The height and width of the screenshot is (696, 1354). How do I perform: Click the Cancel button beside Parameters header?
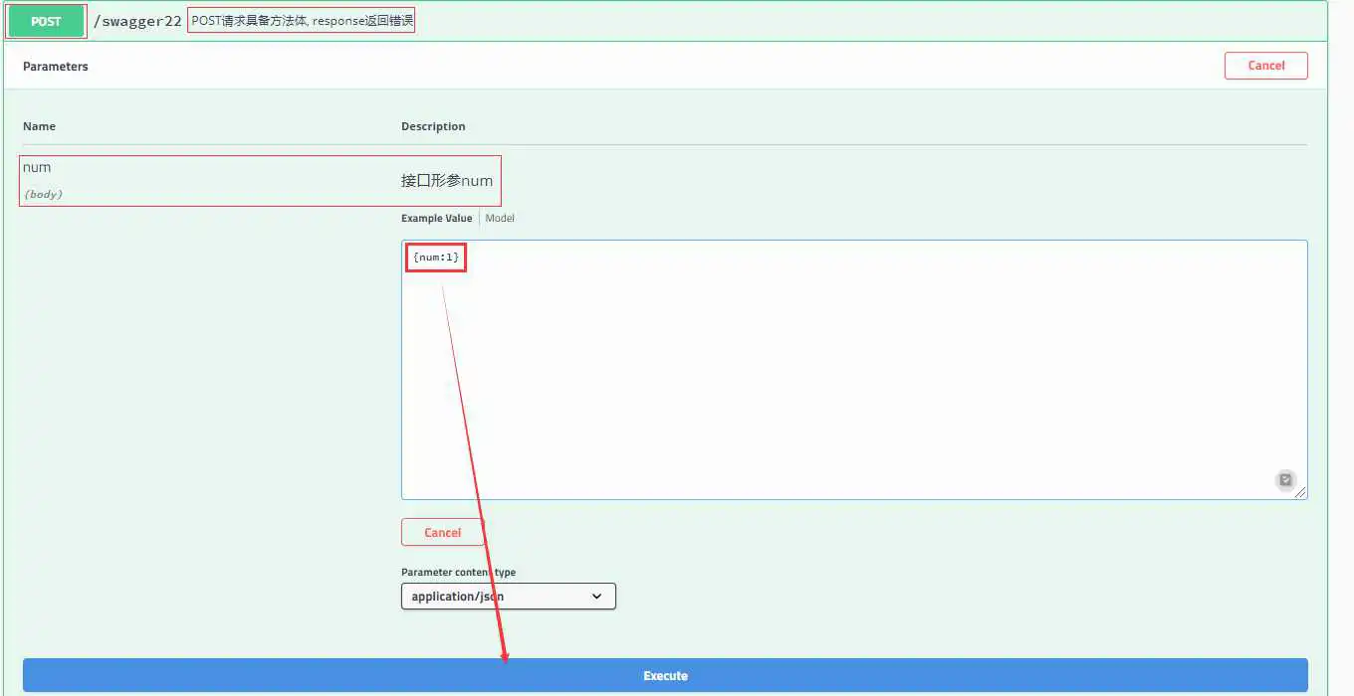coord(1265,66)
